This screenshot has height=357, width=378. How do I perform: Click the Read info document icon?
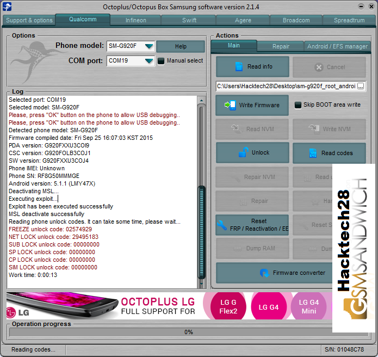(x=239, y=66)
